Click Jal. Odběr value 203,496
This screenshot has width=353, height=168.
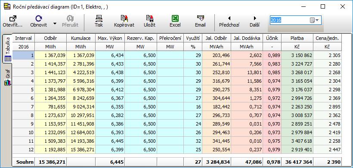(x=217, y=55)
